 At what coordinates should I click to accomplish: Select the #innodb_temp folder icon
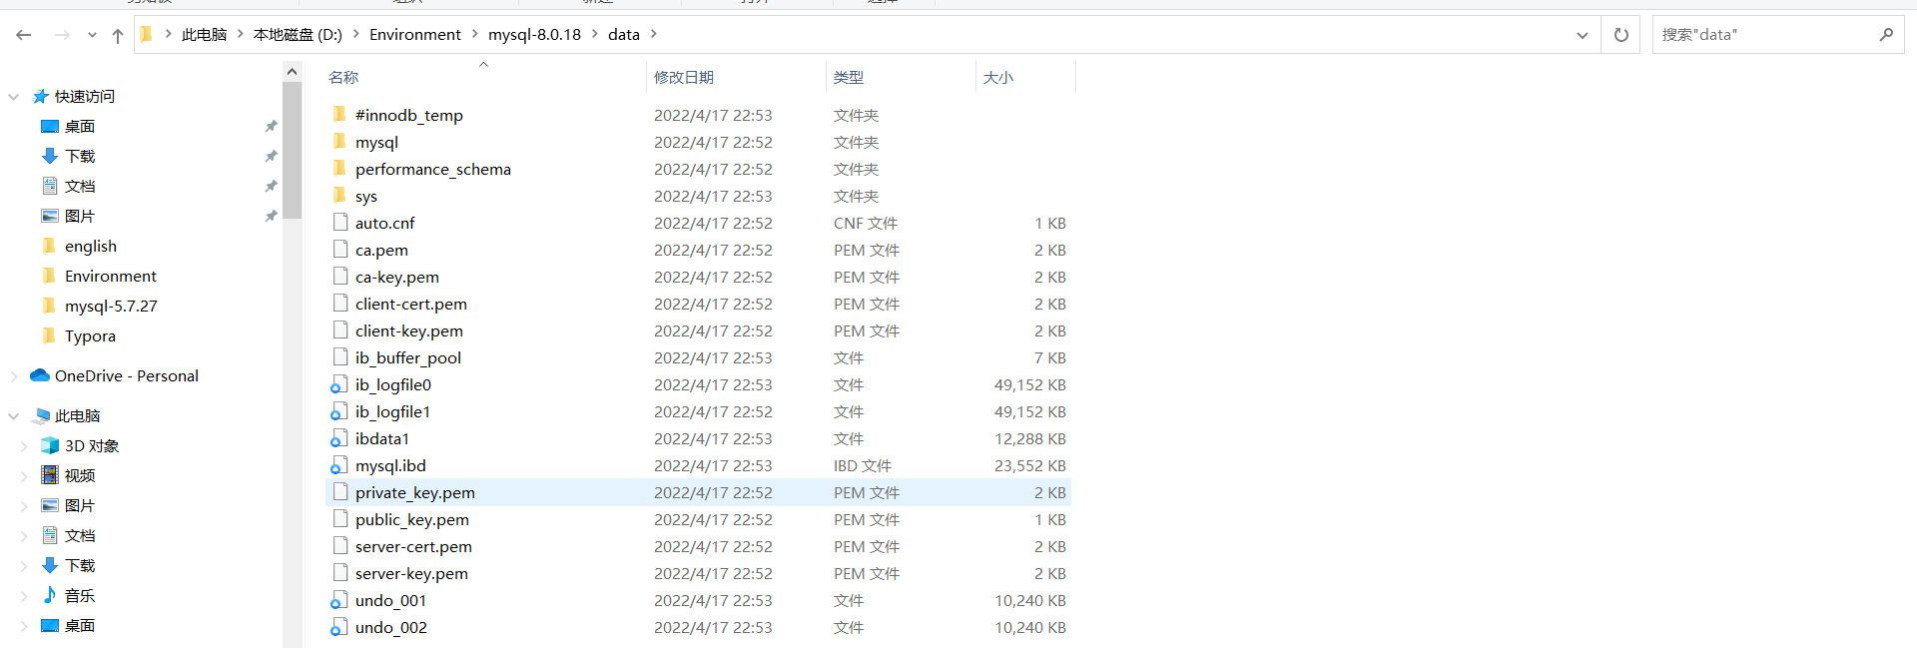(x=339, y=115)
